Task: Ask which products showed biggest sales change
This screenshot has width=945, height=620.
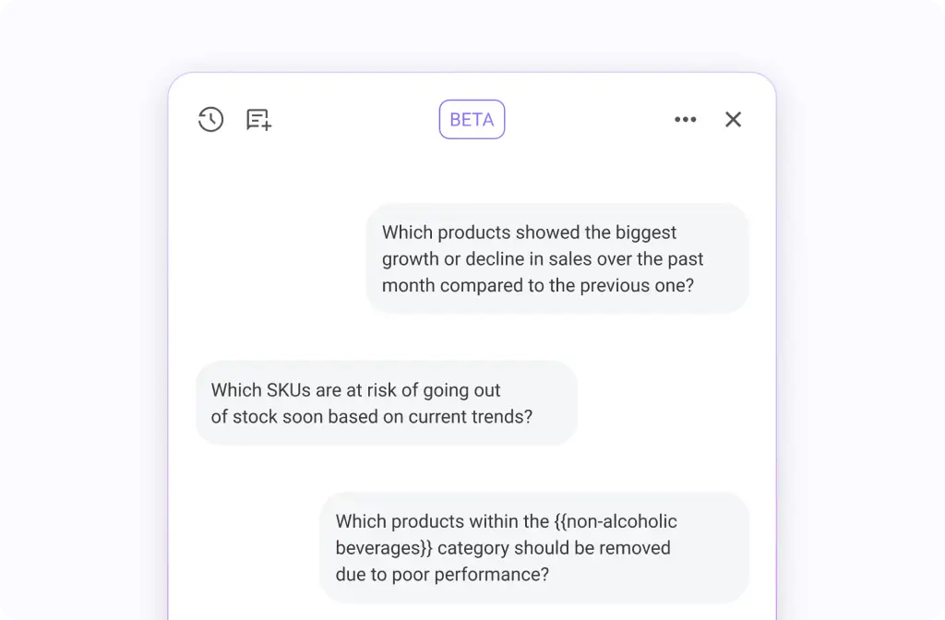Action: pos(556,258)
